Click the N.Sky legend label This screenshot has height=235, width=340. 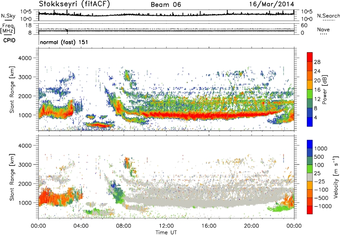[x=8, y=16]
